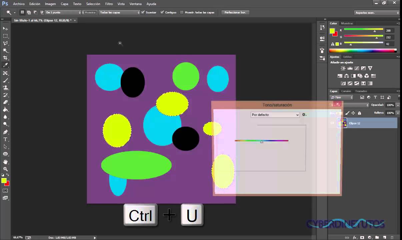
Task: Toggle lock position for layer
Action: point(353,113)
